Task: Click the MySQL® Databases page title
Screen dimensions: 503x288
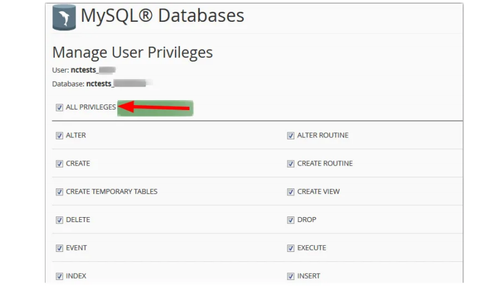Action: pyautogui.click(x=162, y=16)
